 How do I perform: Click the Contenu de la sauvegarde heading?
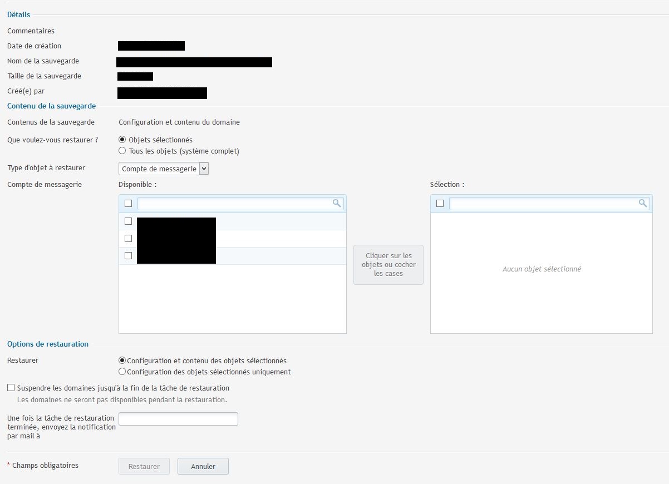[51, 106]
